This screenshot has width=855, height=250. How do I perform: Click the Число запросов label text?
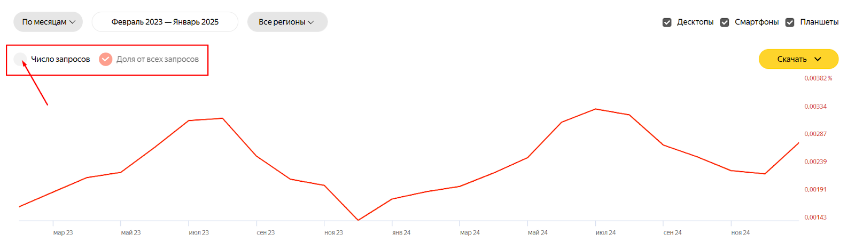tap(60, 59)
